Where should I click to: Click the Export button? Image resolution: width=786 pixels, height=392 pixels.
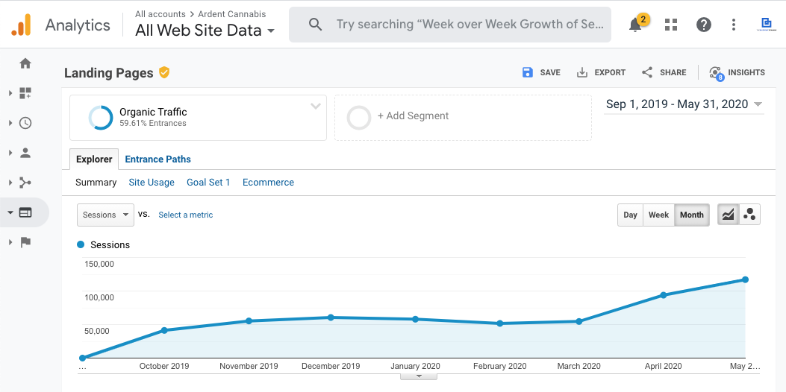[x=601, y=72]
